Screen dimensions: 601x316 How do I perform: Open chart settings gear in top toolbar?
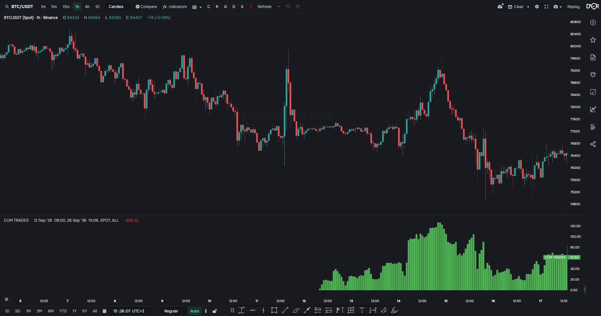[x=537, y=7]
